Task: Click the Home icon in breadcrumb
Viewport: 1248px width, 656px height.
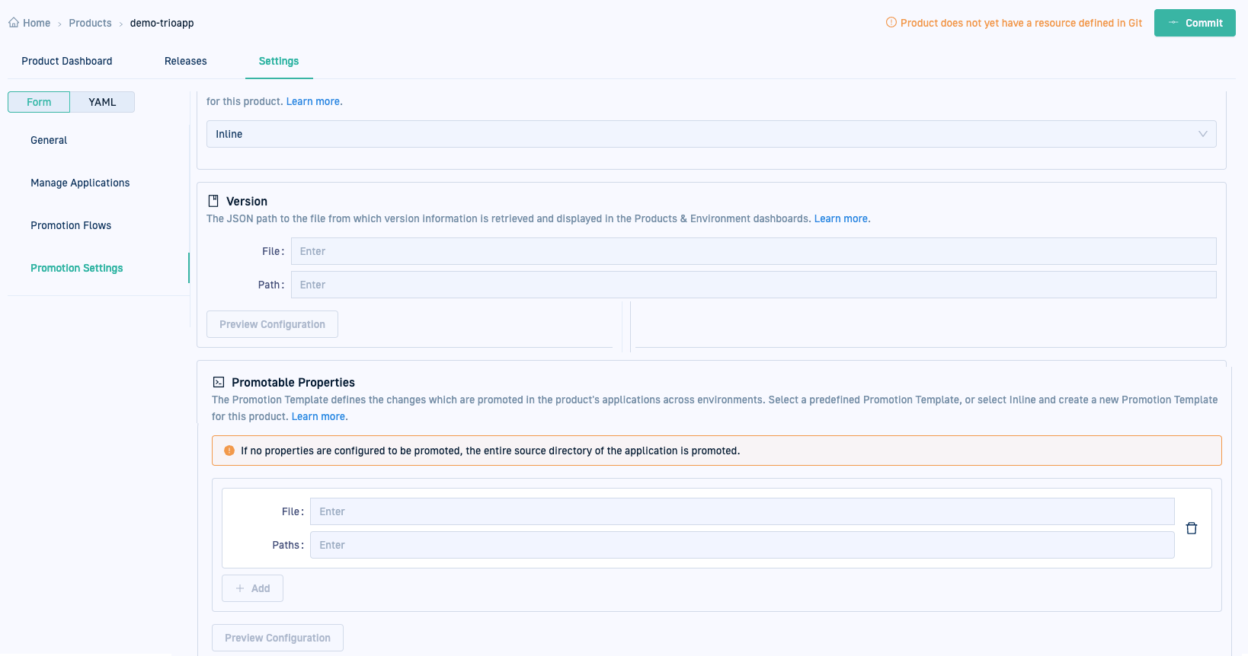Action: coord(14,23)
